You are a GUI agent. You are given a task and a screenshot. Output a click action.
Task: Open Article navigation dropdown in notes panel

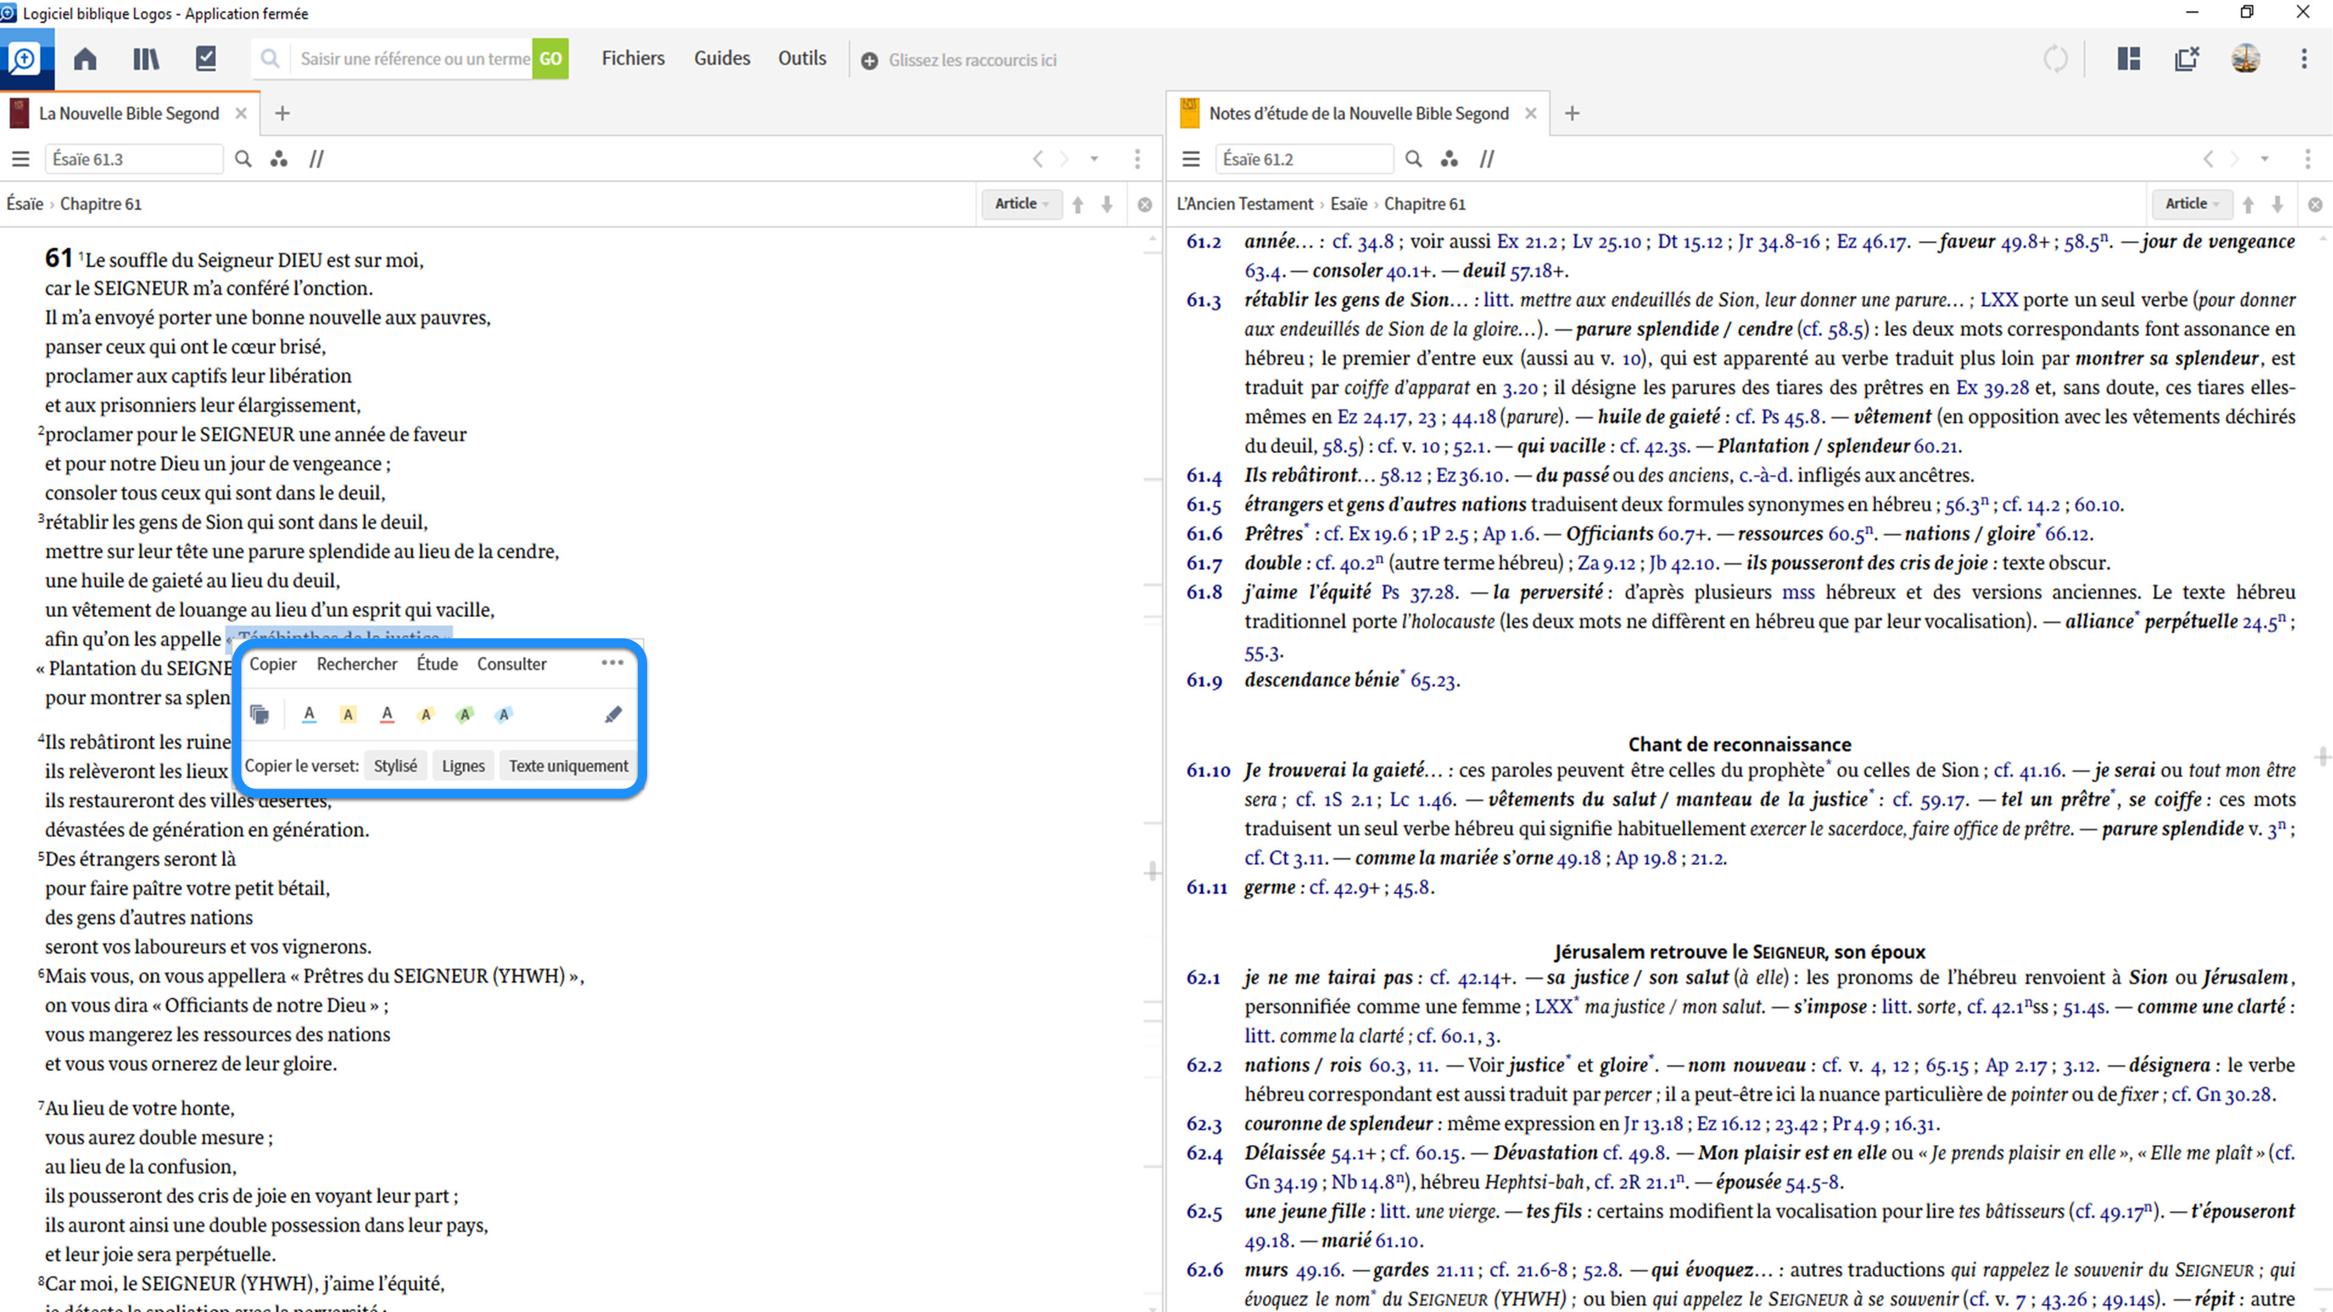tap(2191, 203)
